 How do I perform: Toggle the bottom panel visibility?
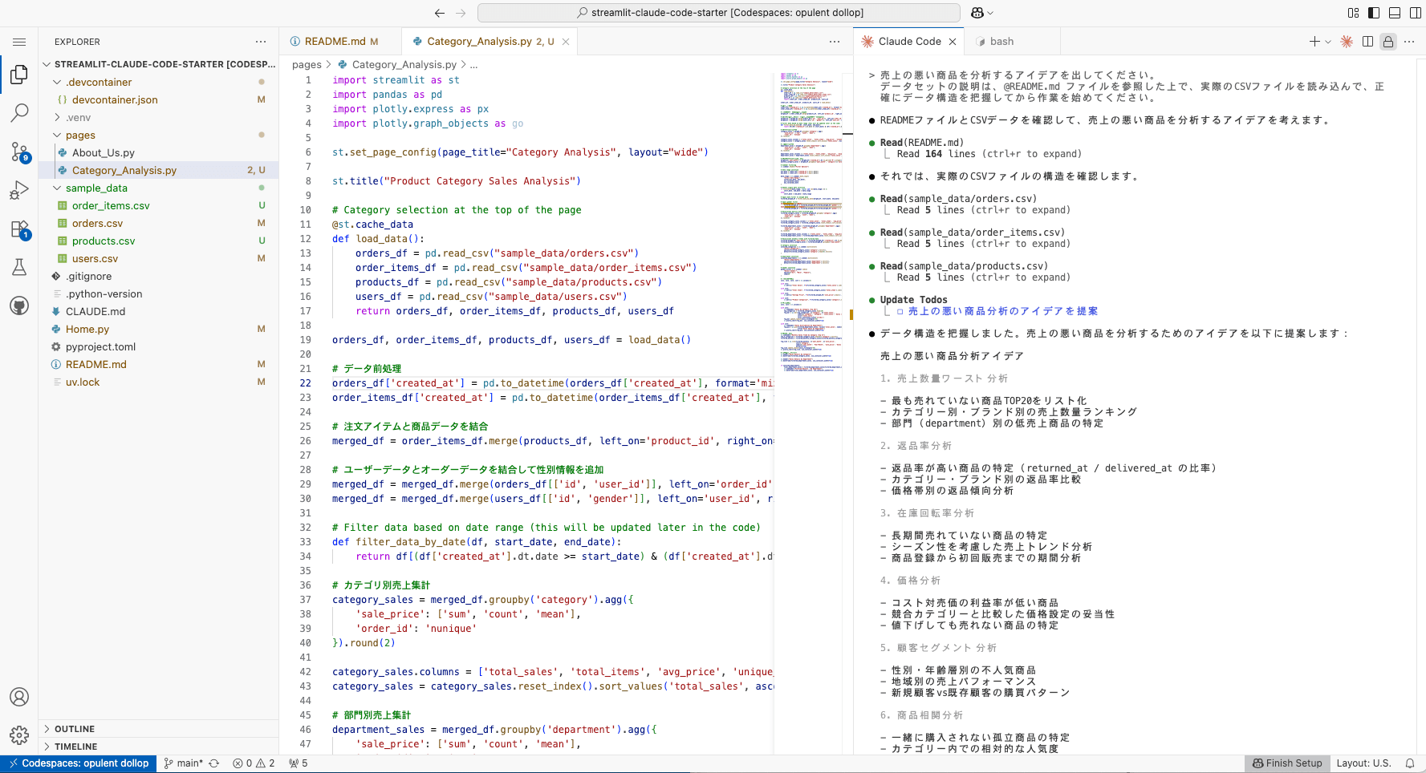coord(1395,13)
